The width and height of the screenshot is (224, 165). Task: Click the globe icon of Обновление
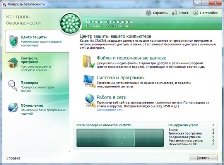[x=13, y=107]
